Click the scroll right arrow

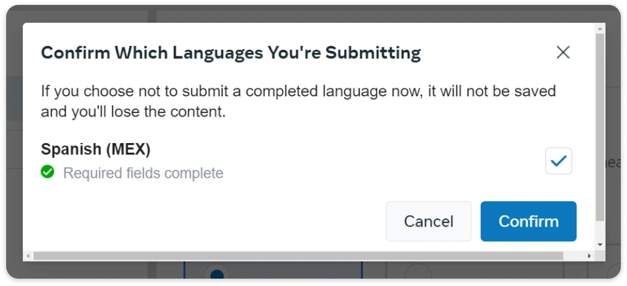pyautogui.click(x=590, y=255)
